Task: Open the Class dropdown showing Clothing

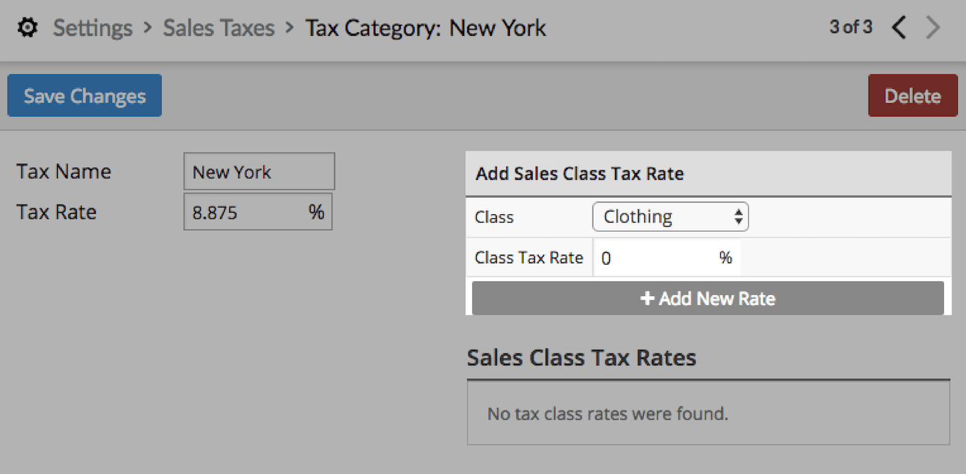Action: 671,217
